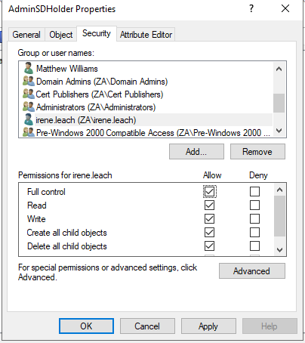Viewport: 305px width, 343px height.
Task: Click the Domain Admins group icon
Action: coord(29,81)
